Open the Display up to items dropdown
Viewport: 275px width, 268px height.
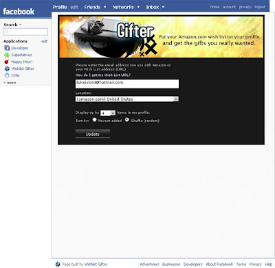(x=108, y=113)
